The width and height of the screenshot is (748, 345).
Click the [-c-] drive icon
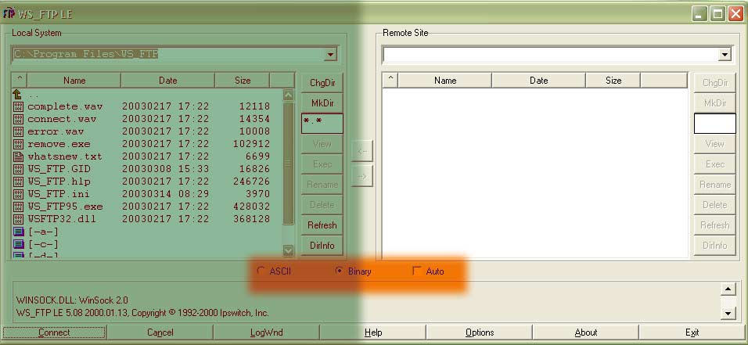click(x=18, y=244)
